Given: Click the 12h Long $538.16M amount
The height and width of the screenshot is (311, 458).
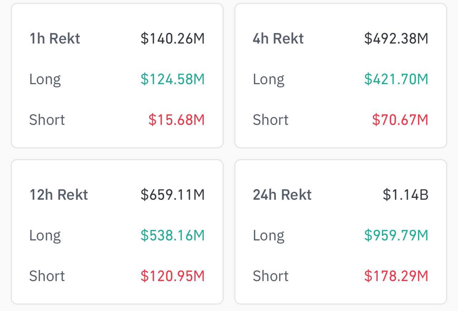Looking at the screenshot, I should 172,235.
